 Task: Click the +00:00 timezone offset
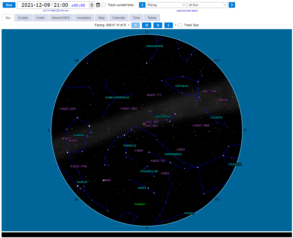[78, 5]
